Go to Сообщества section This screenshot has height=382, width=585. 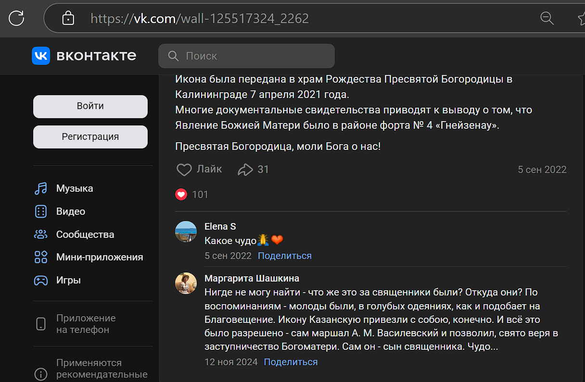[x=85, y=234]
